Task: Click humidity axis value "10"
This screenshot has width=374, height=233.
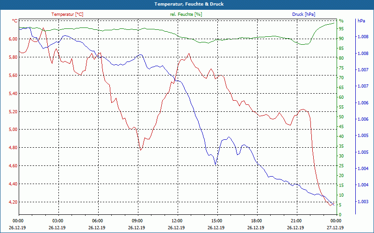Action: (x=341, y=195)
